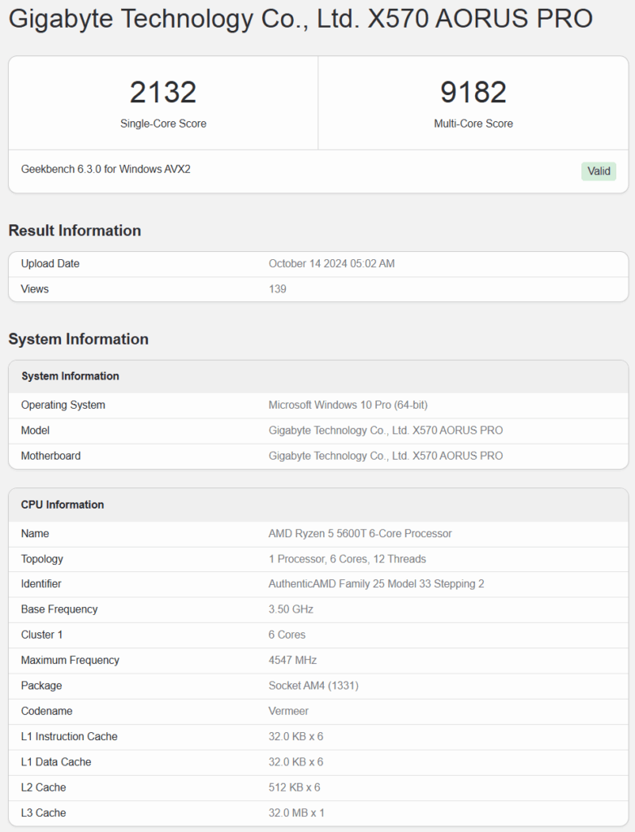The height and width of the screenshot is (832, 635).
Task: Click the Topology label
Action: click(42, 559)
